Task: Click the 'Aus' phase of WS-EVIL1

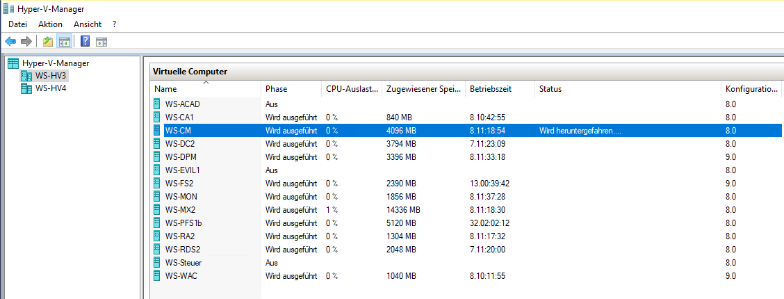Action: pyautogui.click(x=272, y=170)
